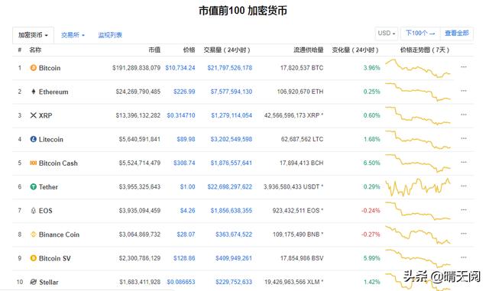Screen dimensions: 489x291
Task: Go to next 100 with 下100个 button
Action: (420, 33)
